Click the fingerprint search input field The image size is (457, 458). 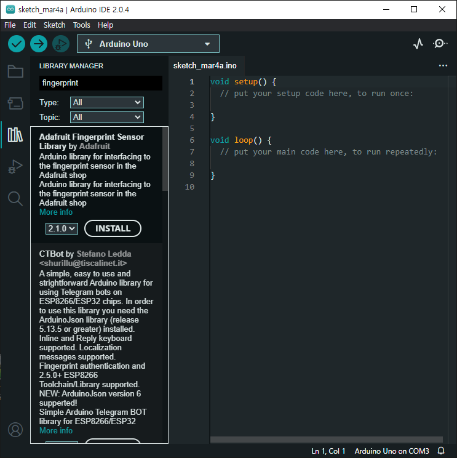pos(101,83)
